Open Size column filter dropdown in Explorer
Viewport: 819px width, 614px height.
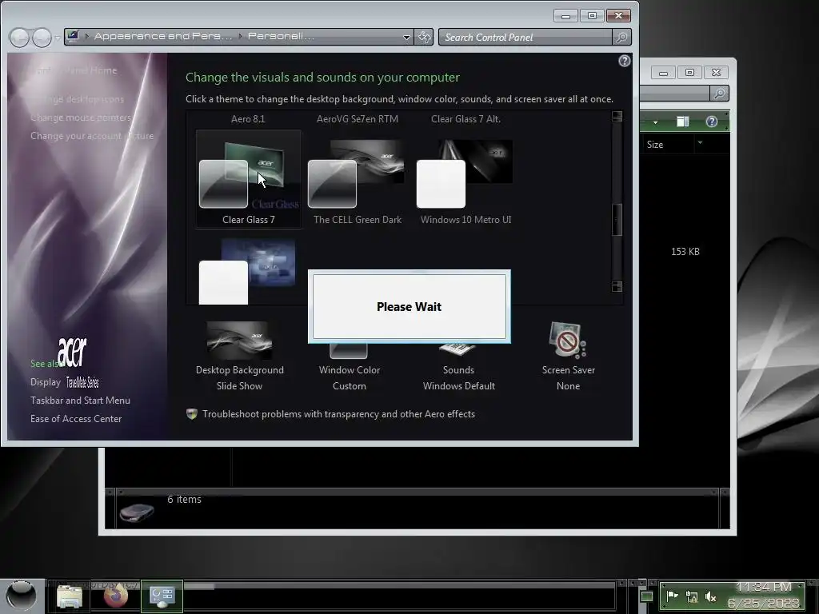700,142
